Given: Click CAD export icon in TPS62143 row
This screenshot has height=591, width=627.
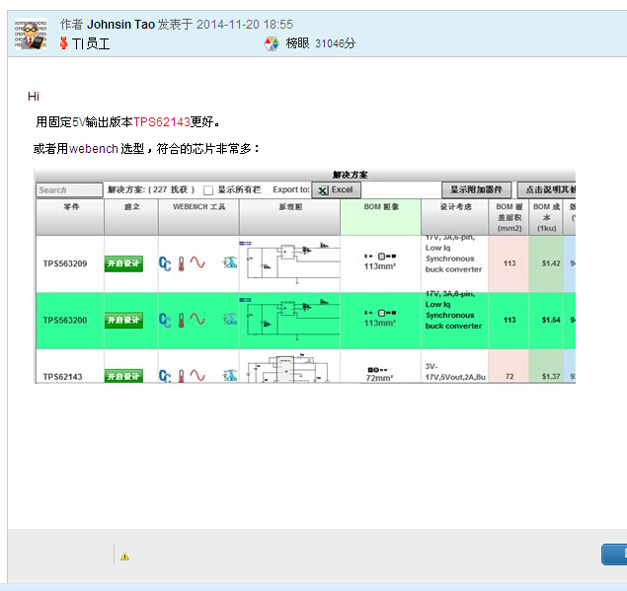Looking at the screenshot, I should (x=230, y=376).
